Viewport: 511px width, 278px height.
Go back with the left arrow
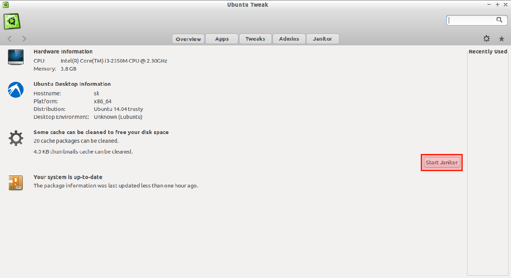(10, 39)
